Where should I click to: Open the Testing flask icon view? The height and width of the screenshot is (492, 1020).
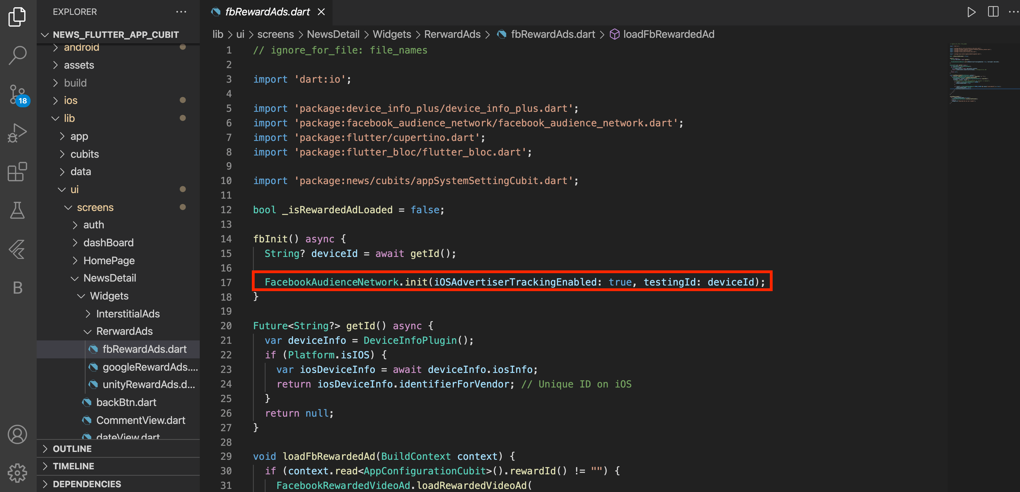[17, 210]
